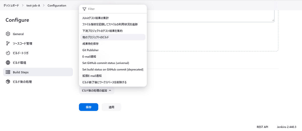Click the General gear icon in sidebar

pyautogui.click(x=8, y=34)
